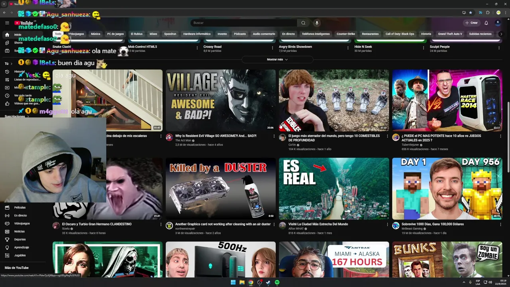The image size is (510, 287).
Task: Click the Crear button
Action: pyautogui.click(x=471, y=23)
